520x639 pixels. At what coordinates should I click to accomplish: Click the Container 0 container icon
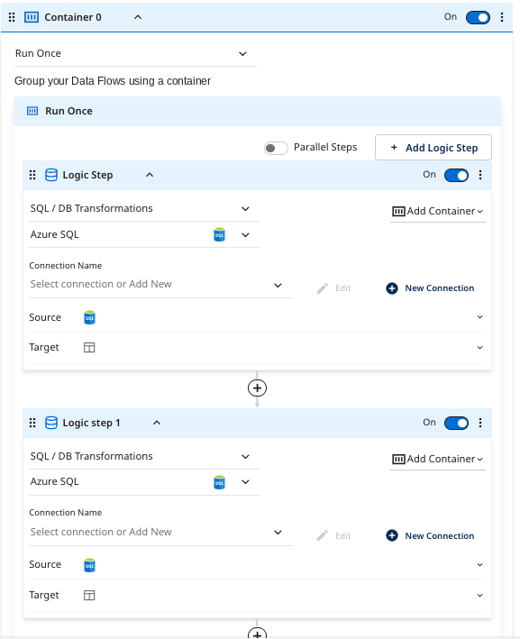[32, 17]
